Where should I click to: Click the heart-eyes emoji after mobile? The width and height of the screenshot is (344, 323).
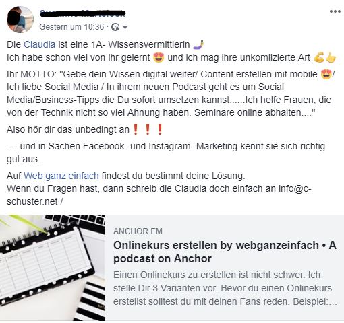click(x=326, y=74)
